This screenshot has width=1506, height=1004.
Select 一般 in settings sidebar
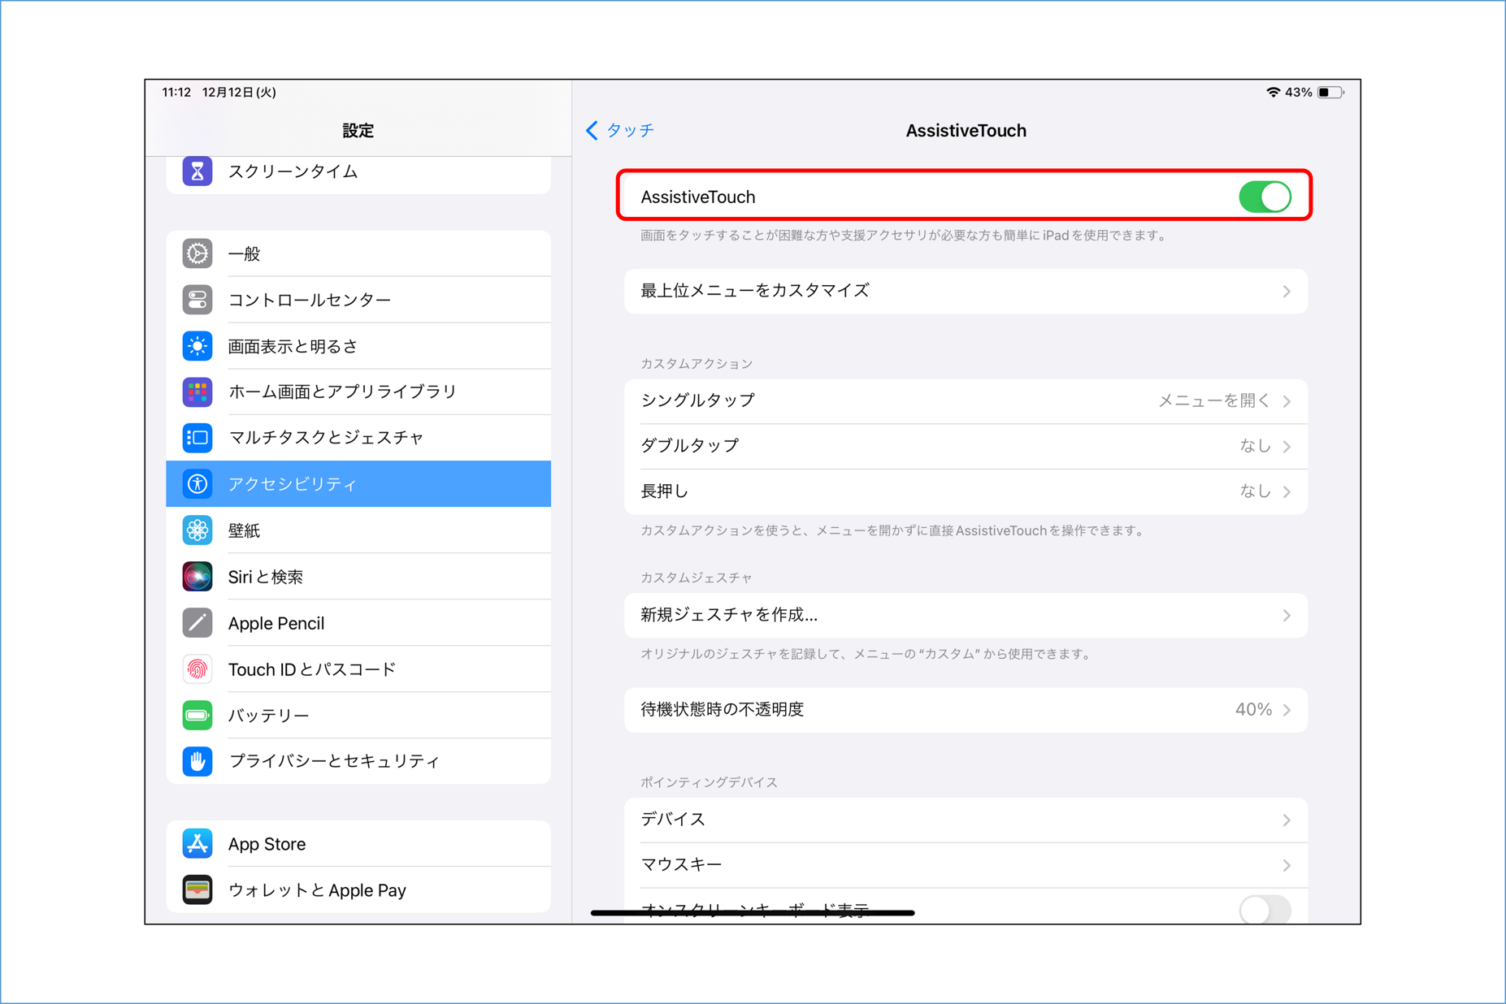(x=358, y=253)
